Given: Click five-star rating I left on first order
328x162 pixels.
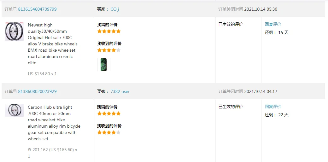Looking at the screenshot, I should (x=109, y=31).
